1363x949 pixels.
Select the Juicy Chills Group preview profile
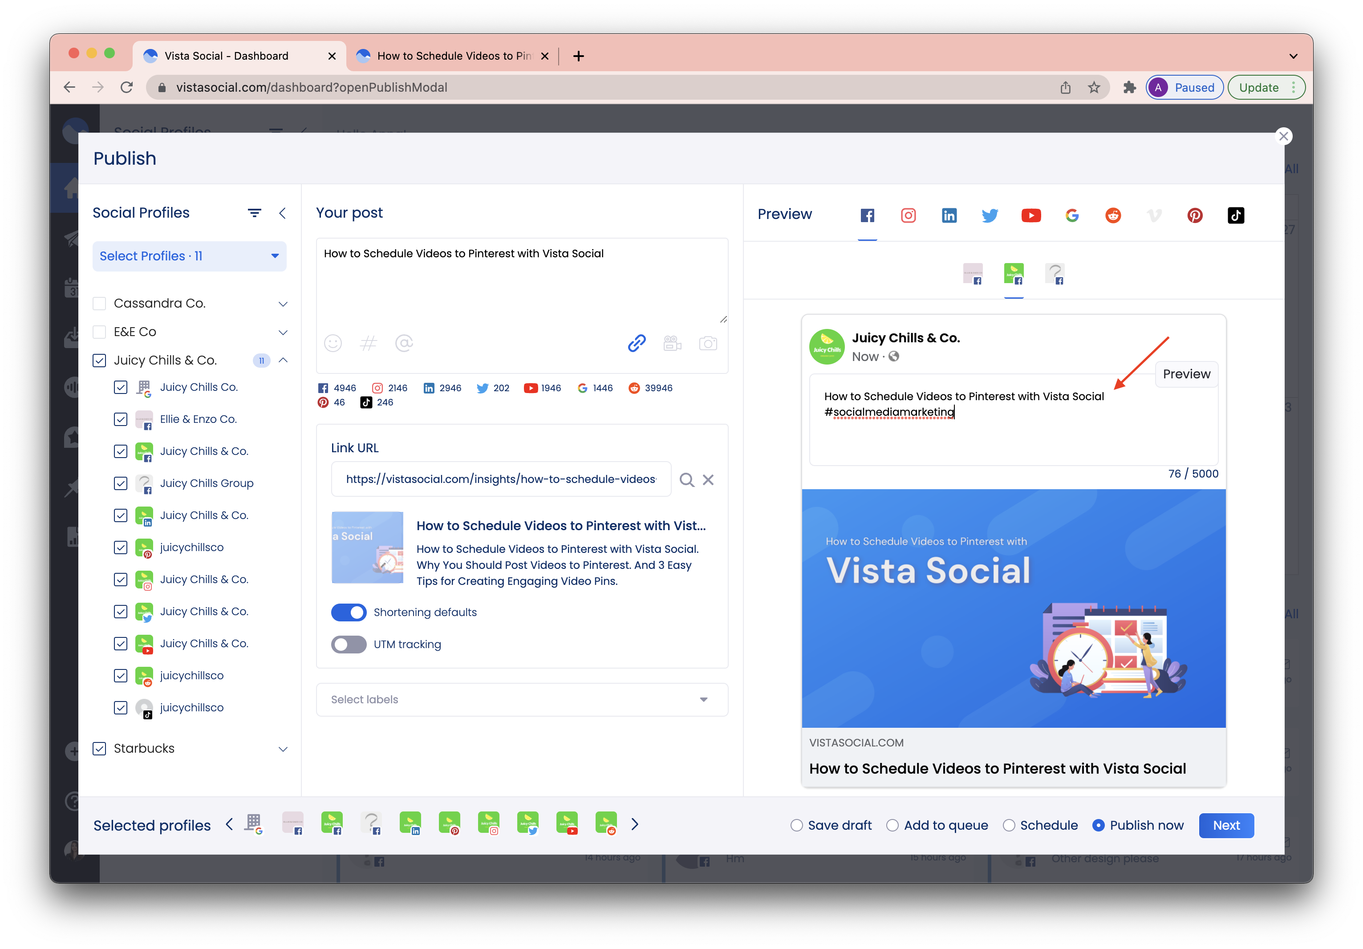coord(1055,274)
